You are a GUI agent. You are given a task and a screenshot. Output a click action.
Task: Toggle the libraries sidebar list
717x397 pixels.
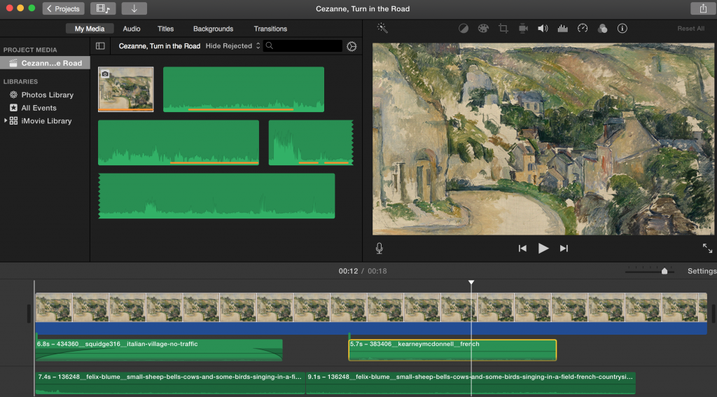coord(100,46)
